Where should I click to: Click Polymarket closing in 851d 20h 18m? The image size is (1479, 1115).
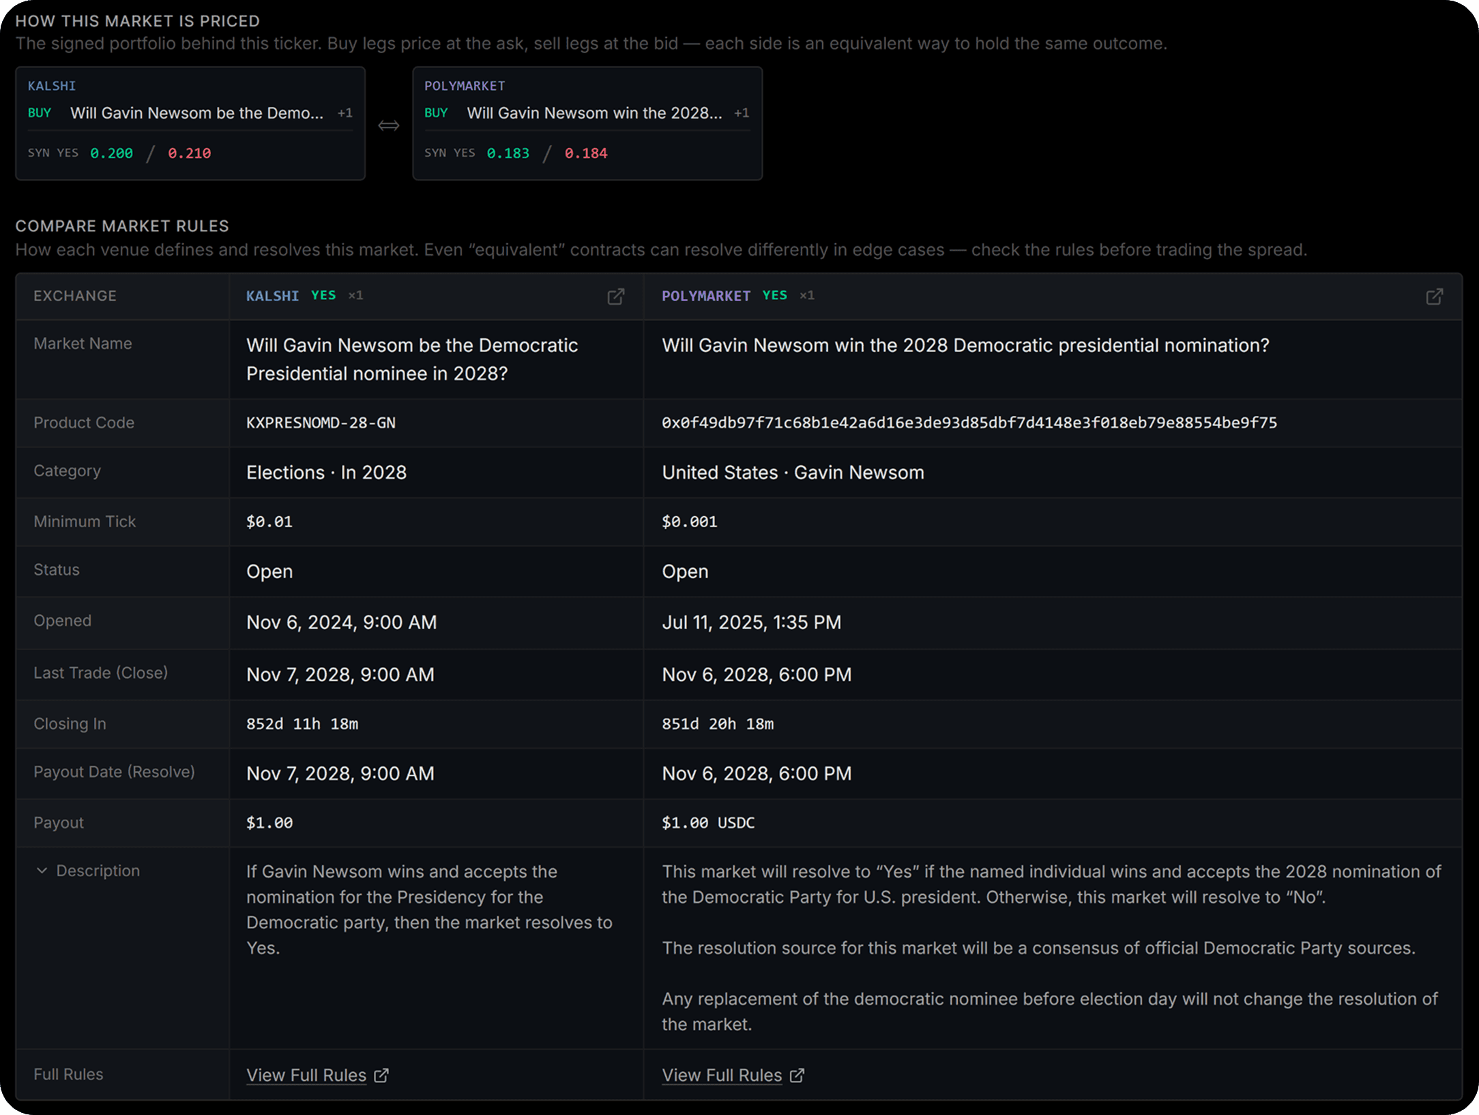click(x=718, y=724)
